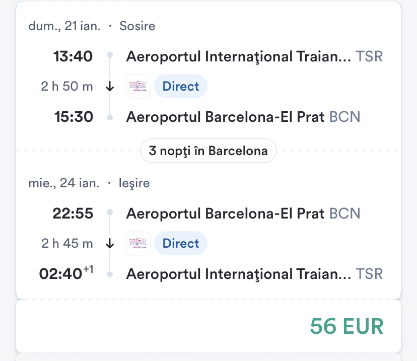Select Aeroportul Barcelona-El Prat departing at 22:55

tap(225, 213)
